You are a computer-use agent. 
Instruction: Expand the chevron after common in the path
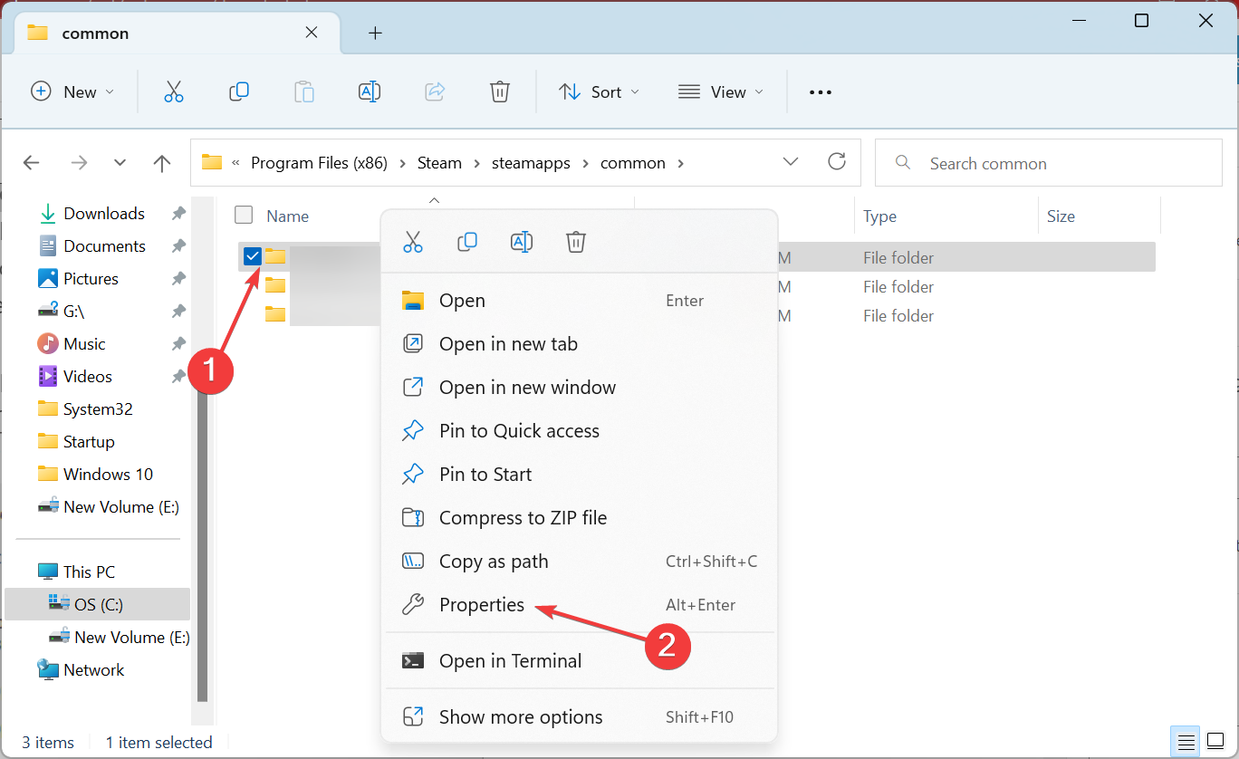tap(681, 164)
